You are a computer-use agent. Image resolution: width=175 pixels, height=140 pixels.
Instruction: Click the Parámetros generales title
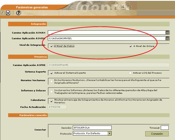point(32,7)
